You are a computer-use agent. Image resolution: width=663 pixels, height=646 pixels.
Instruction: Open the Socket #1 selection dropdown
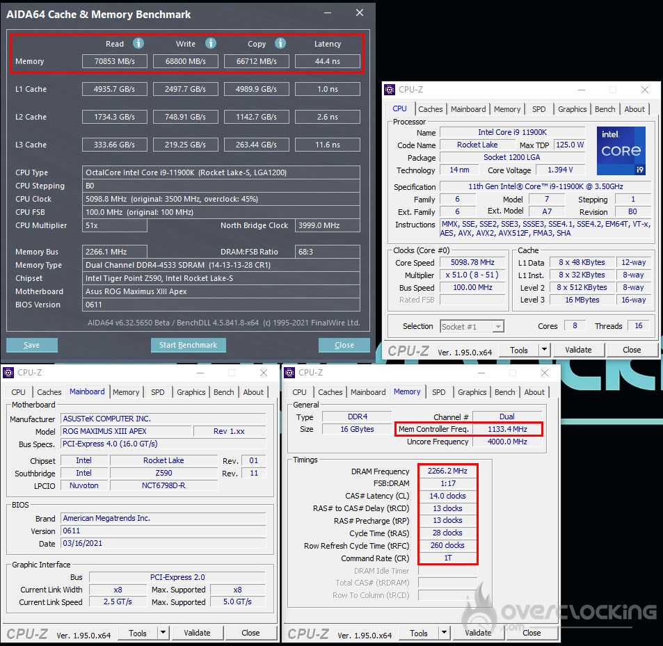click(x=472, y=327)
